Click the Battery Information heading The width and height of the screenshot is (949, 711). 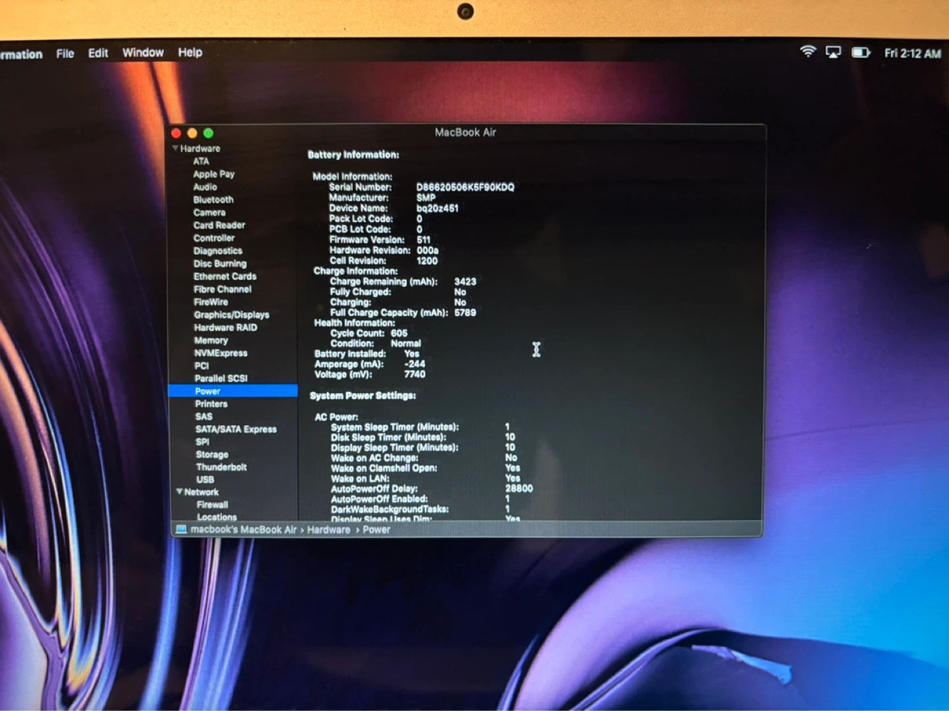click(x=353, y=155)
